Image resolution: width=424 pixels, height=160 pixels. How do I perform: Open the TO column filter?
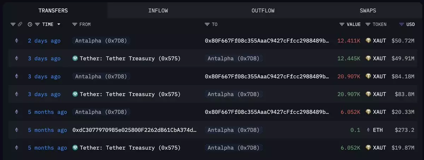pyautogui.click(x=207, y=24)
